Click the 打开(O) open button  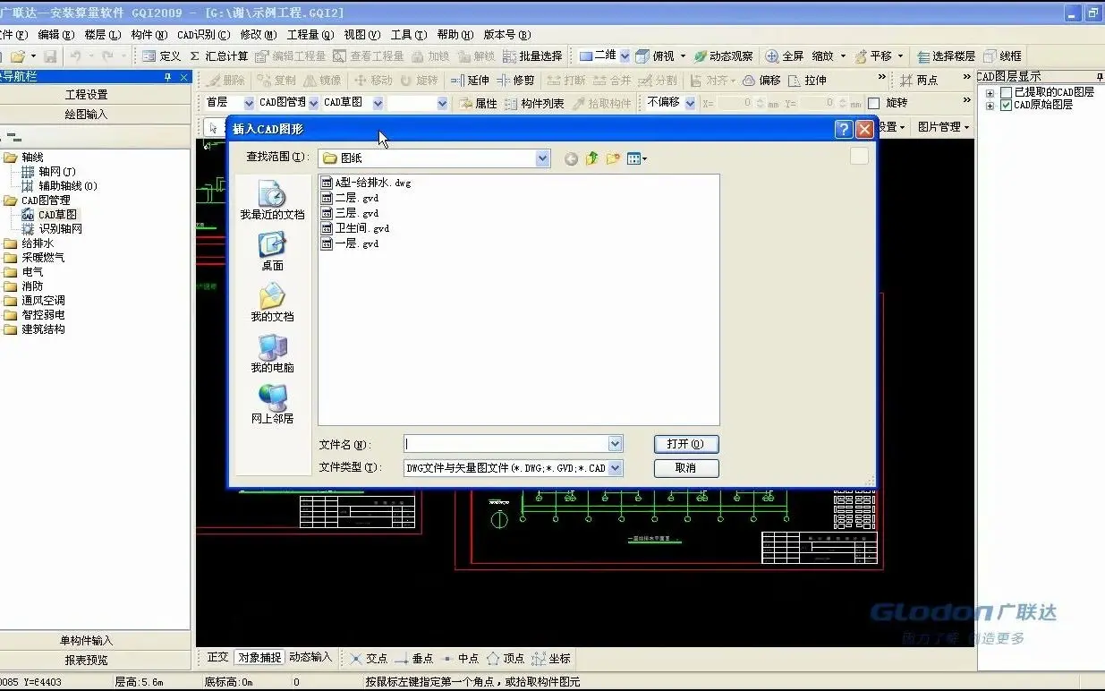point(686,444)
